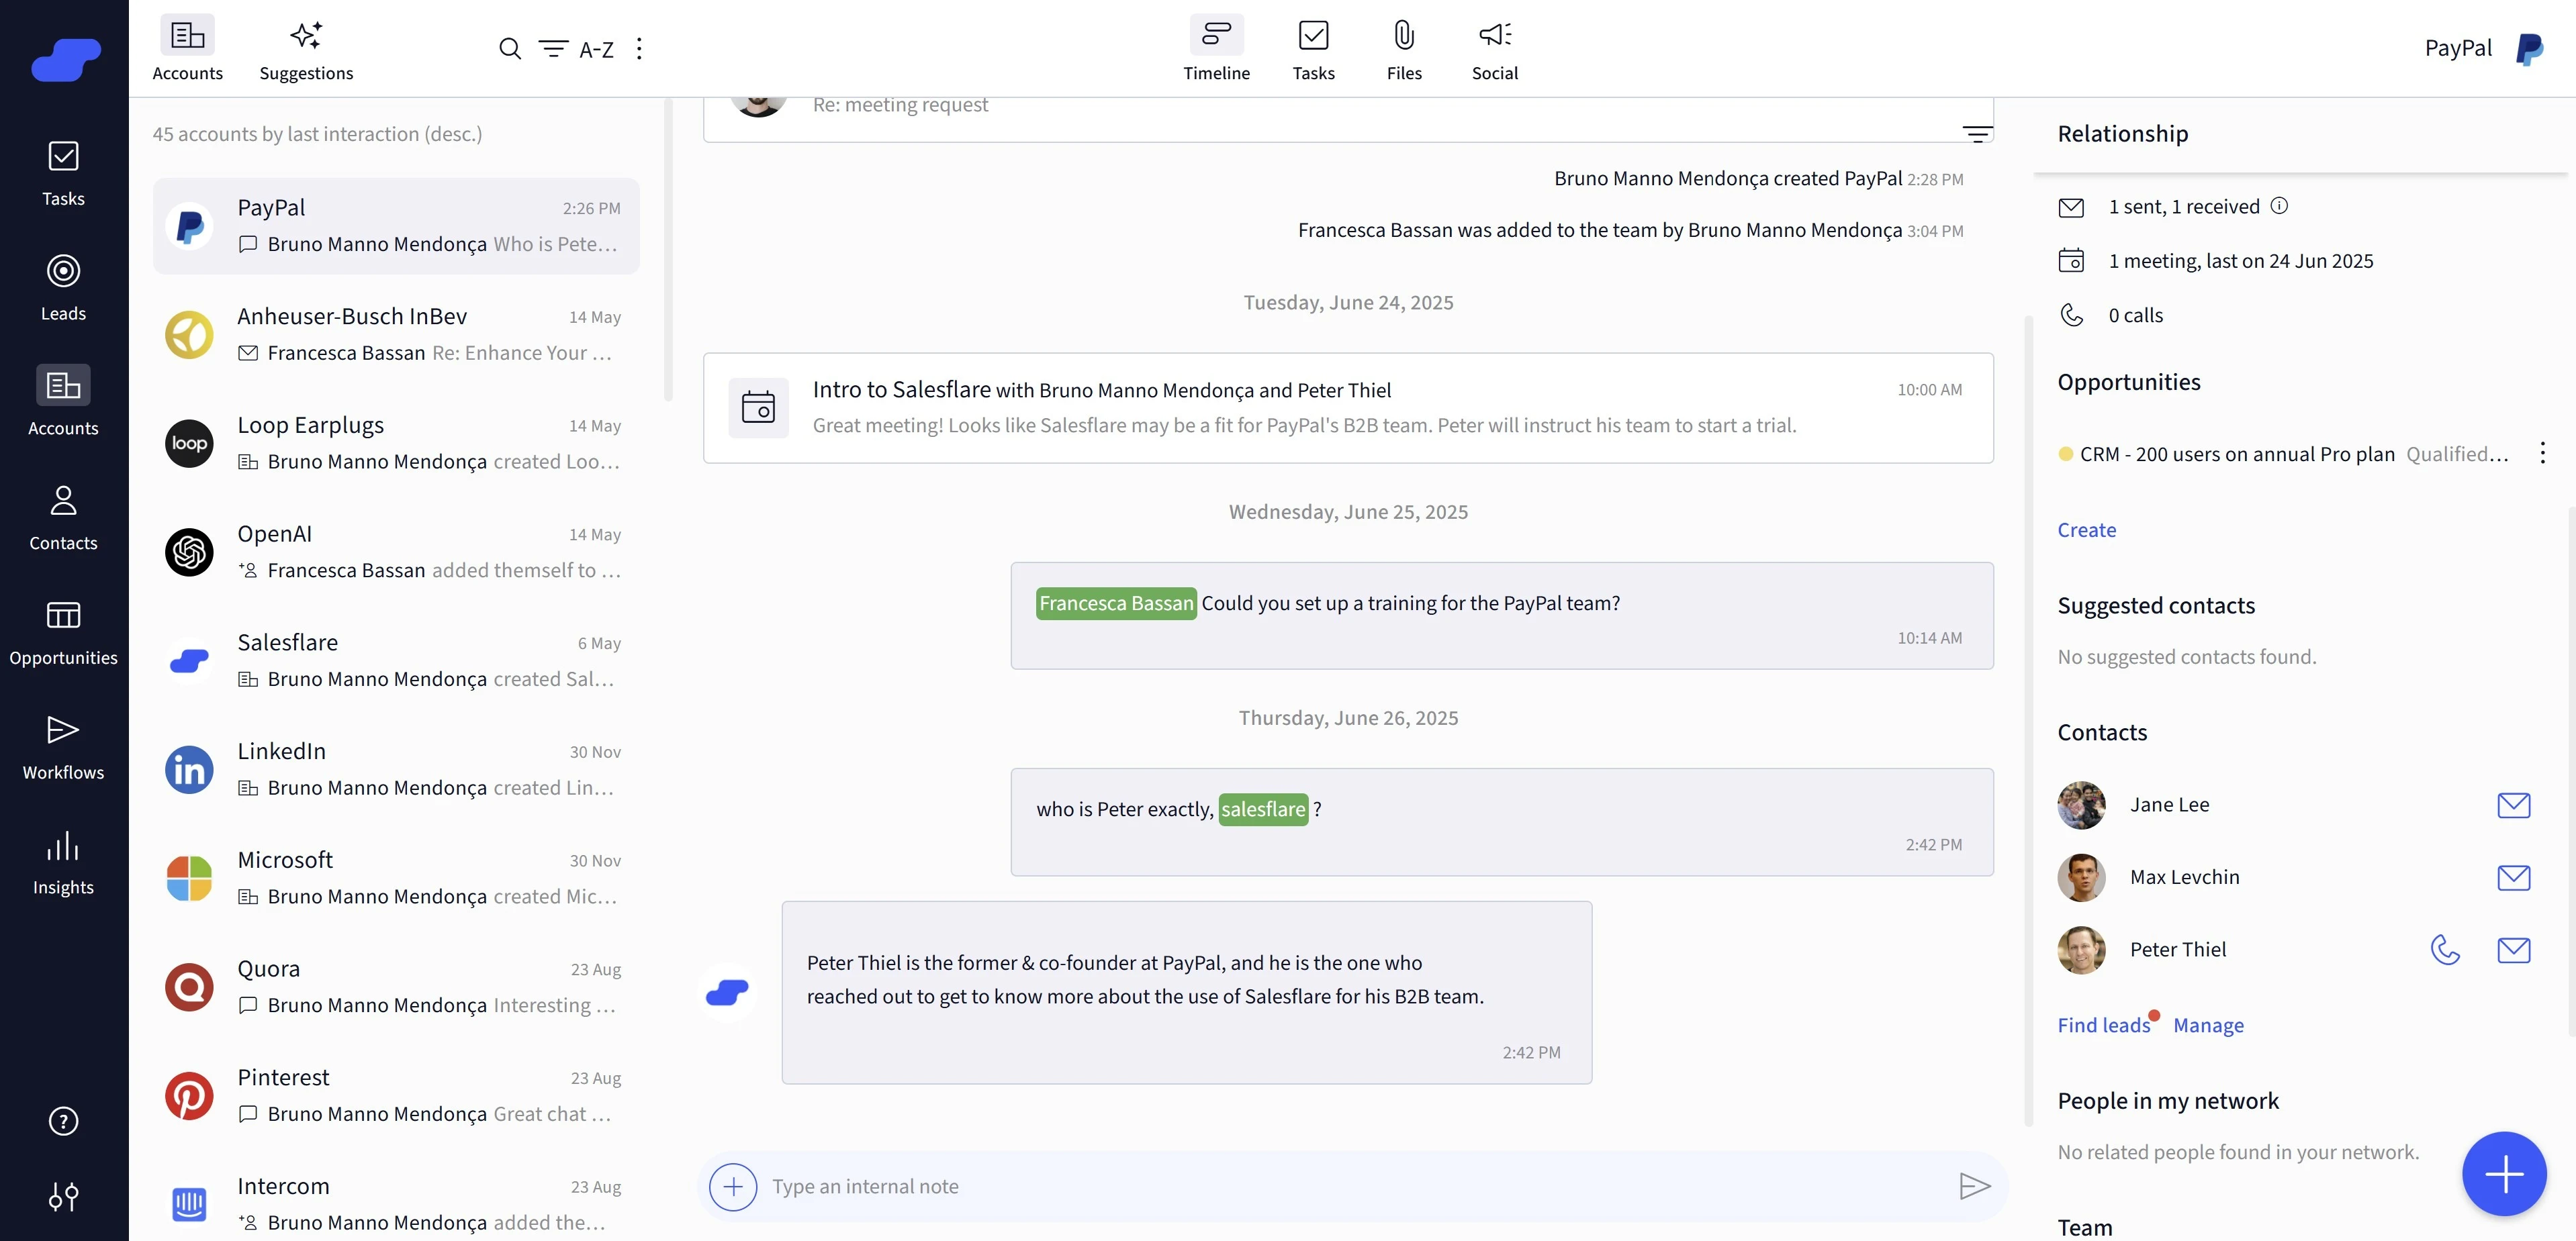Open Jane Lee's contact avatar
The width and height of the screenshot is (2576, 1241).
[2081, 805]
